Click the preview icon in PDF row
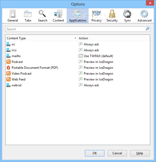This screenshot has width=156, height=162. tap(81, 67)
